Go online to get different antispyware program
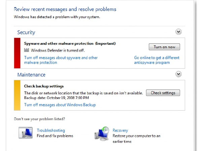202x151 pixels. point(157,60)
